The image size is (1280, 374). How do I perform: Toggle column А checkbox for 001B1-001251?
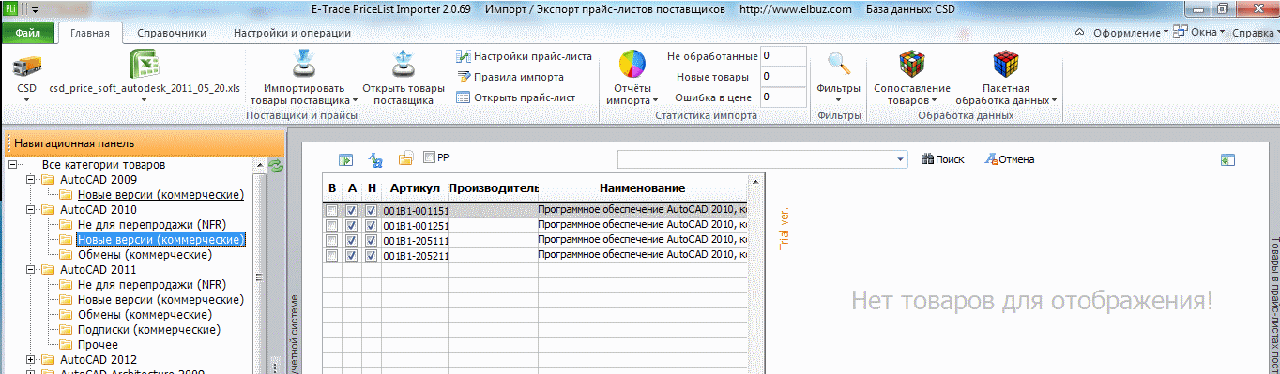click(x=351, y=226)
